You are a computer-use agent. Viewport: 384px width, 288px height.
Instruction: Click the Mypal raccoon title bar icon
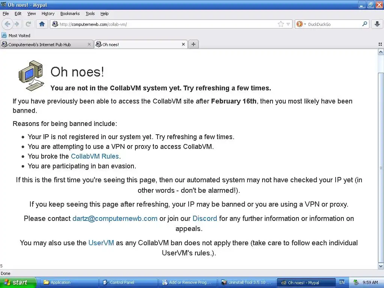tap(3, 4)
